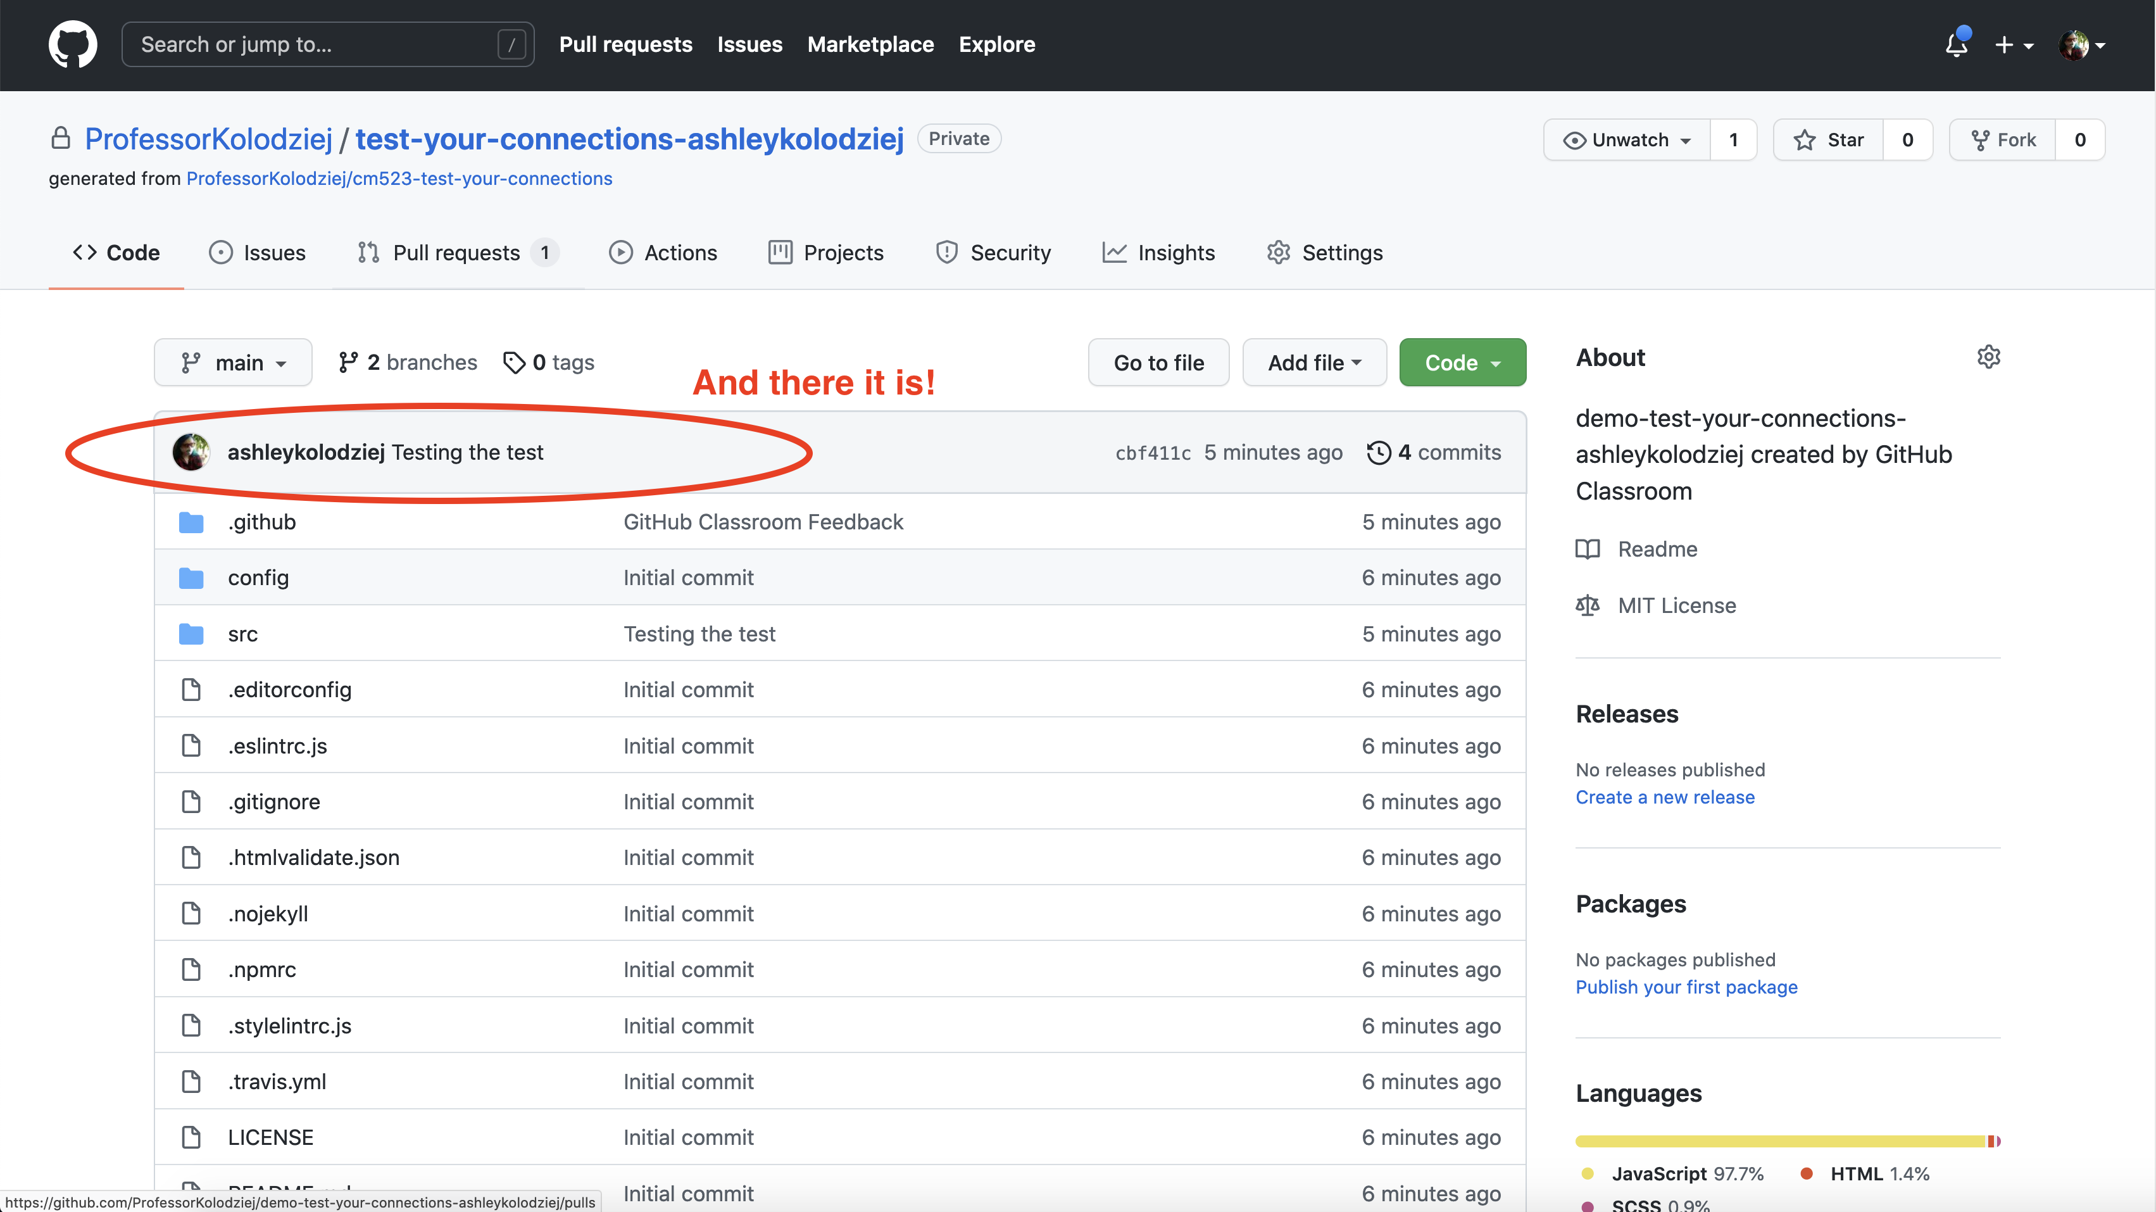Go to the GitHub home logo
Viewport: 2156px width, 1212px height.
pyautogui.click(x=73, y=44)
